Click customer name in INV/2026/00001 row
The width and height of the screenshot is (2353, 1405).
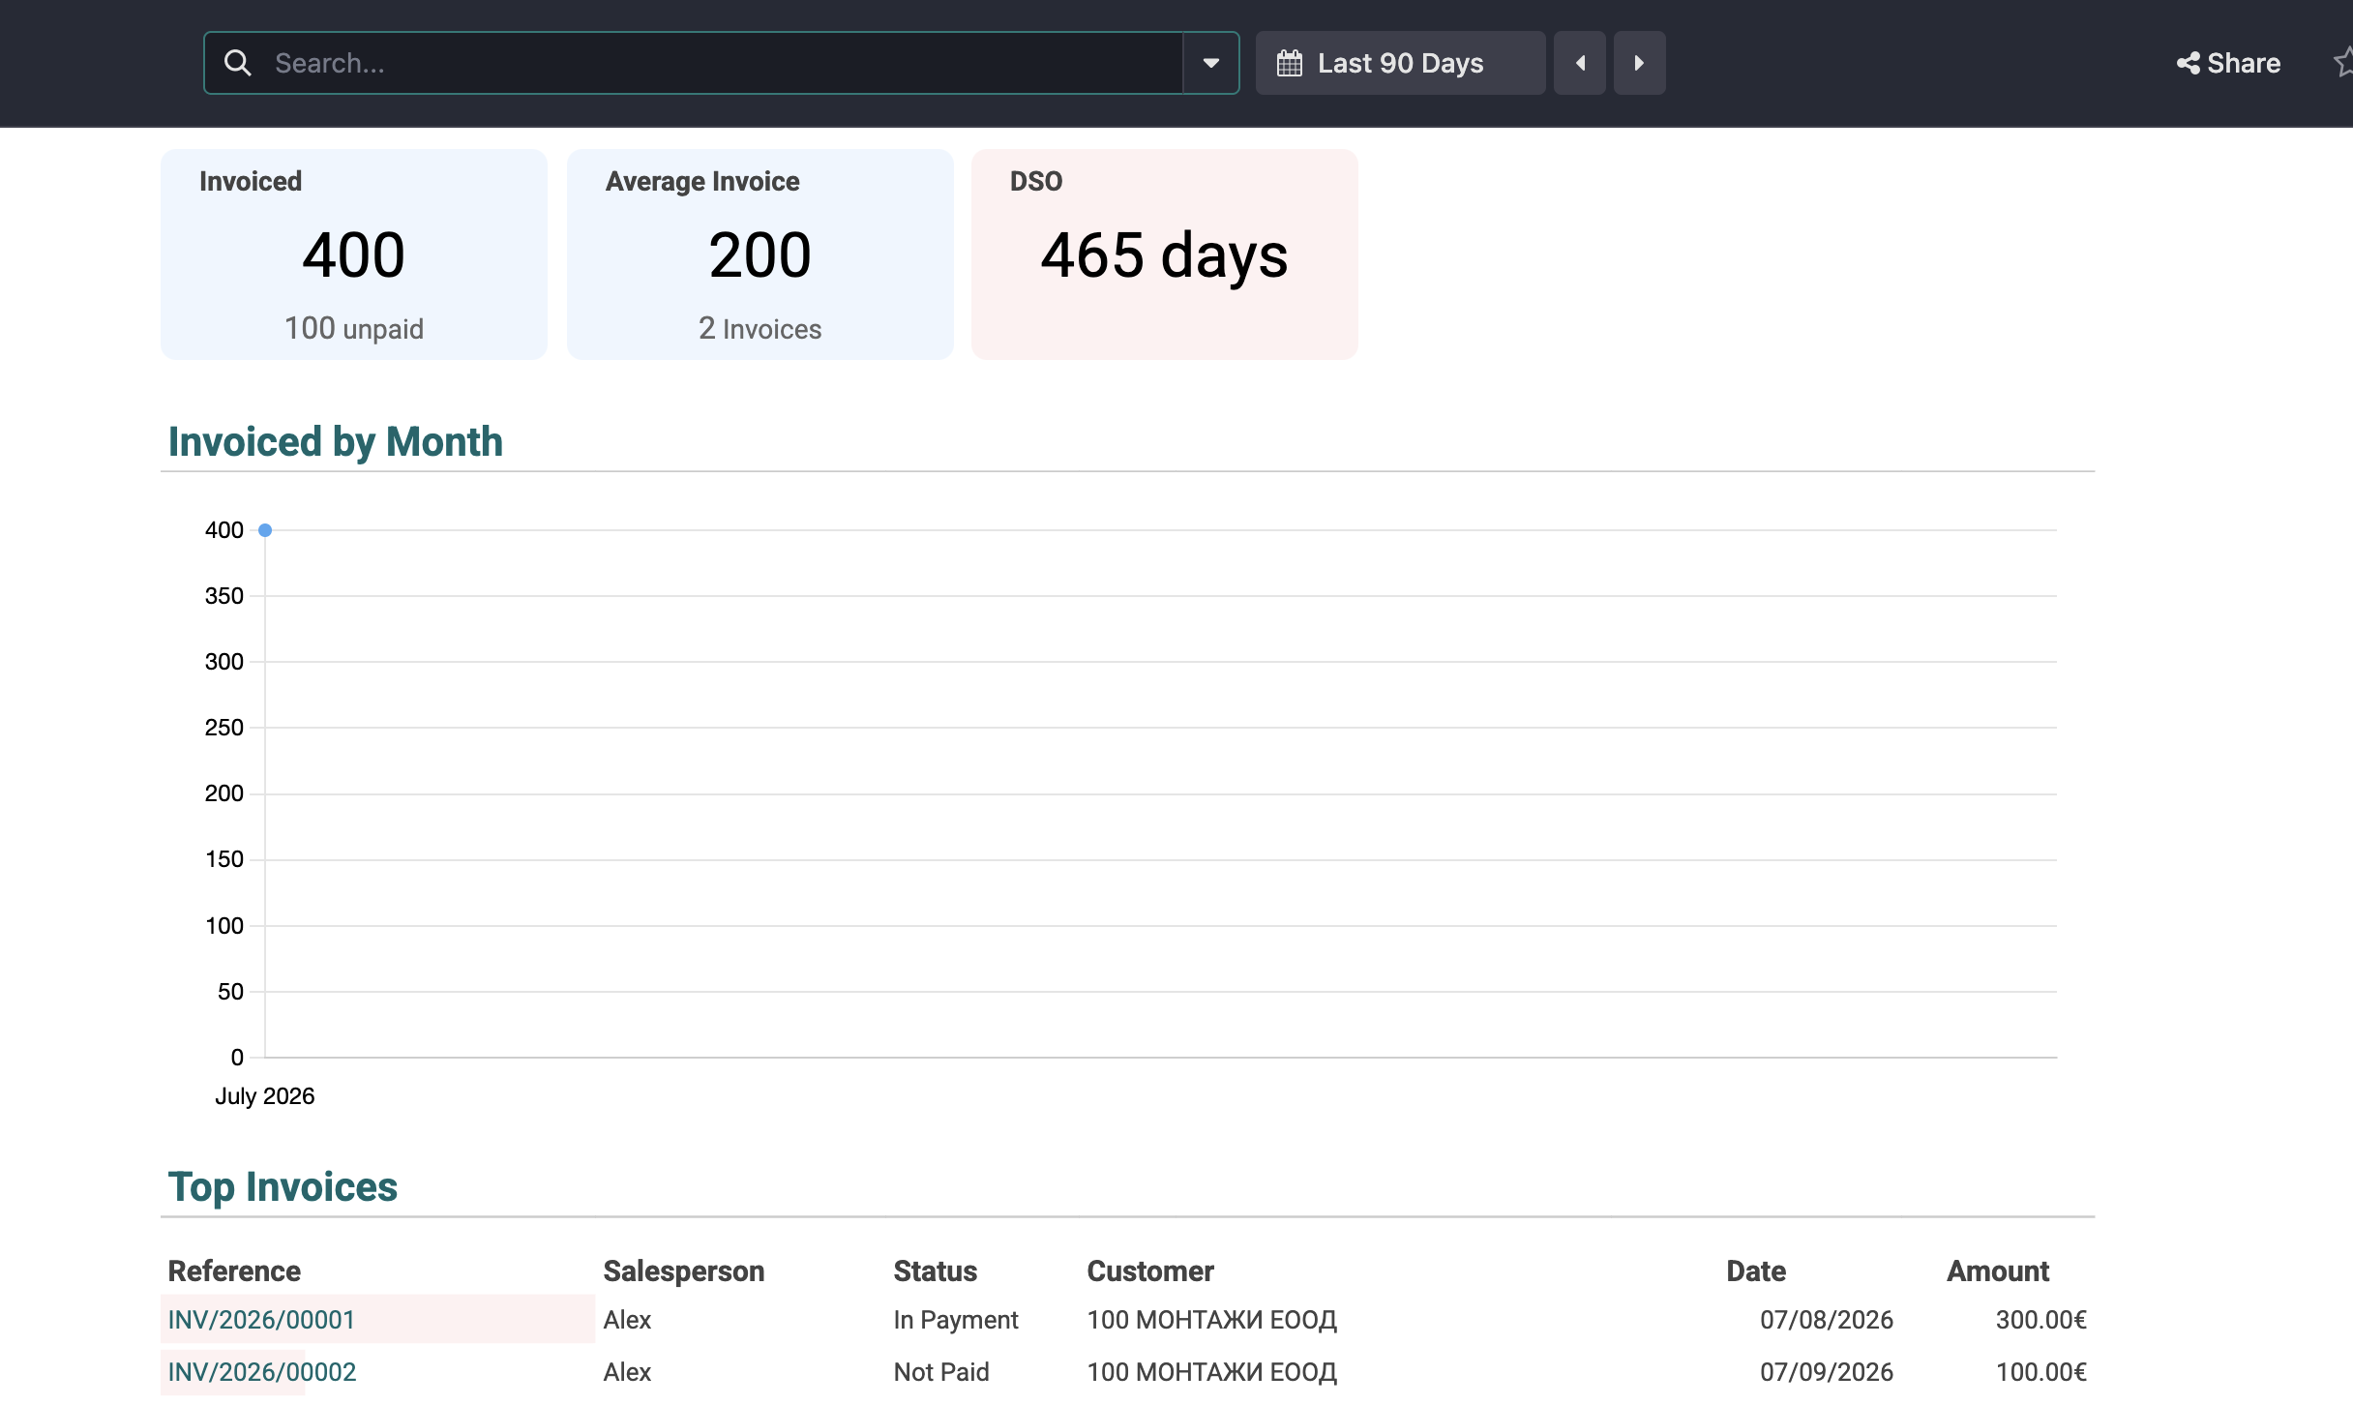coord(1212,1320)
